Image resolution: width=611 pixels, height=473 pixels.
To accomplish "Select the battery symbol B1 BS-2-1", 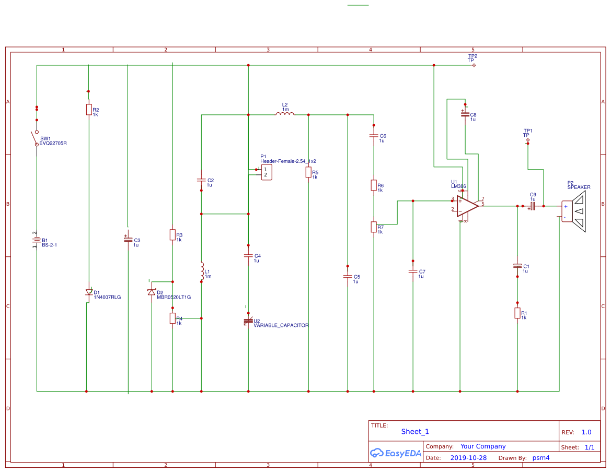I will pyautogui.click(x=36, y=240).
